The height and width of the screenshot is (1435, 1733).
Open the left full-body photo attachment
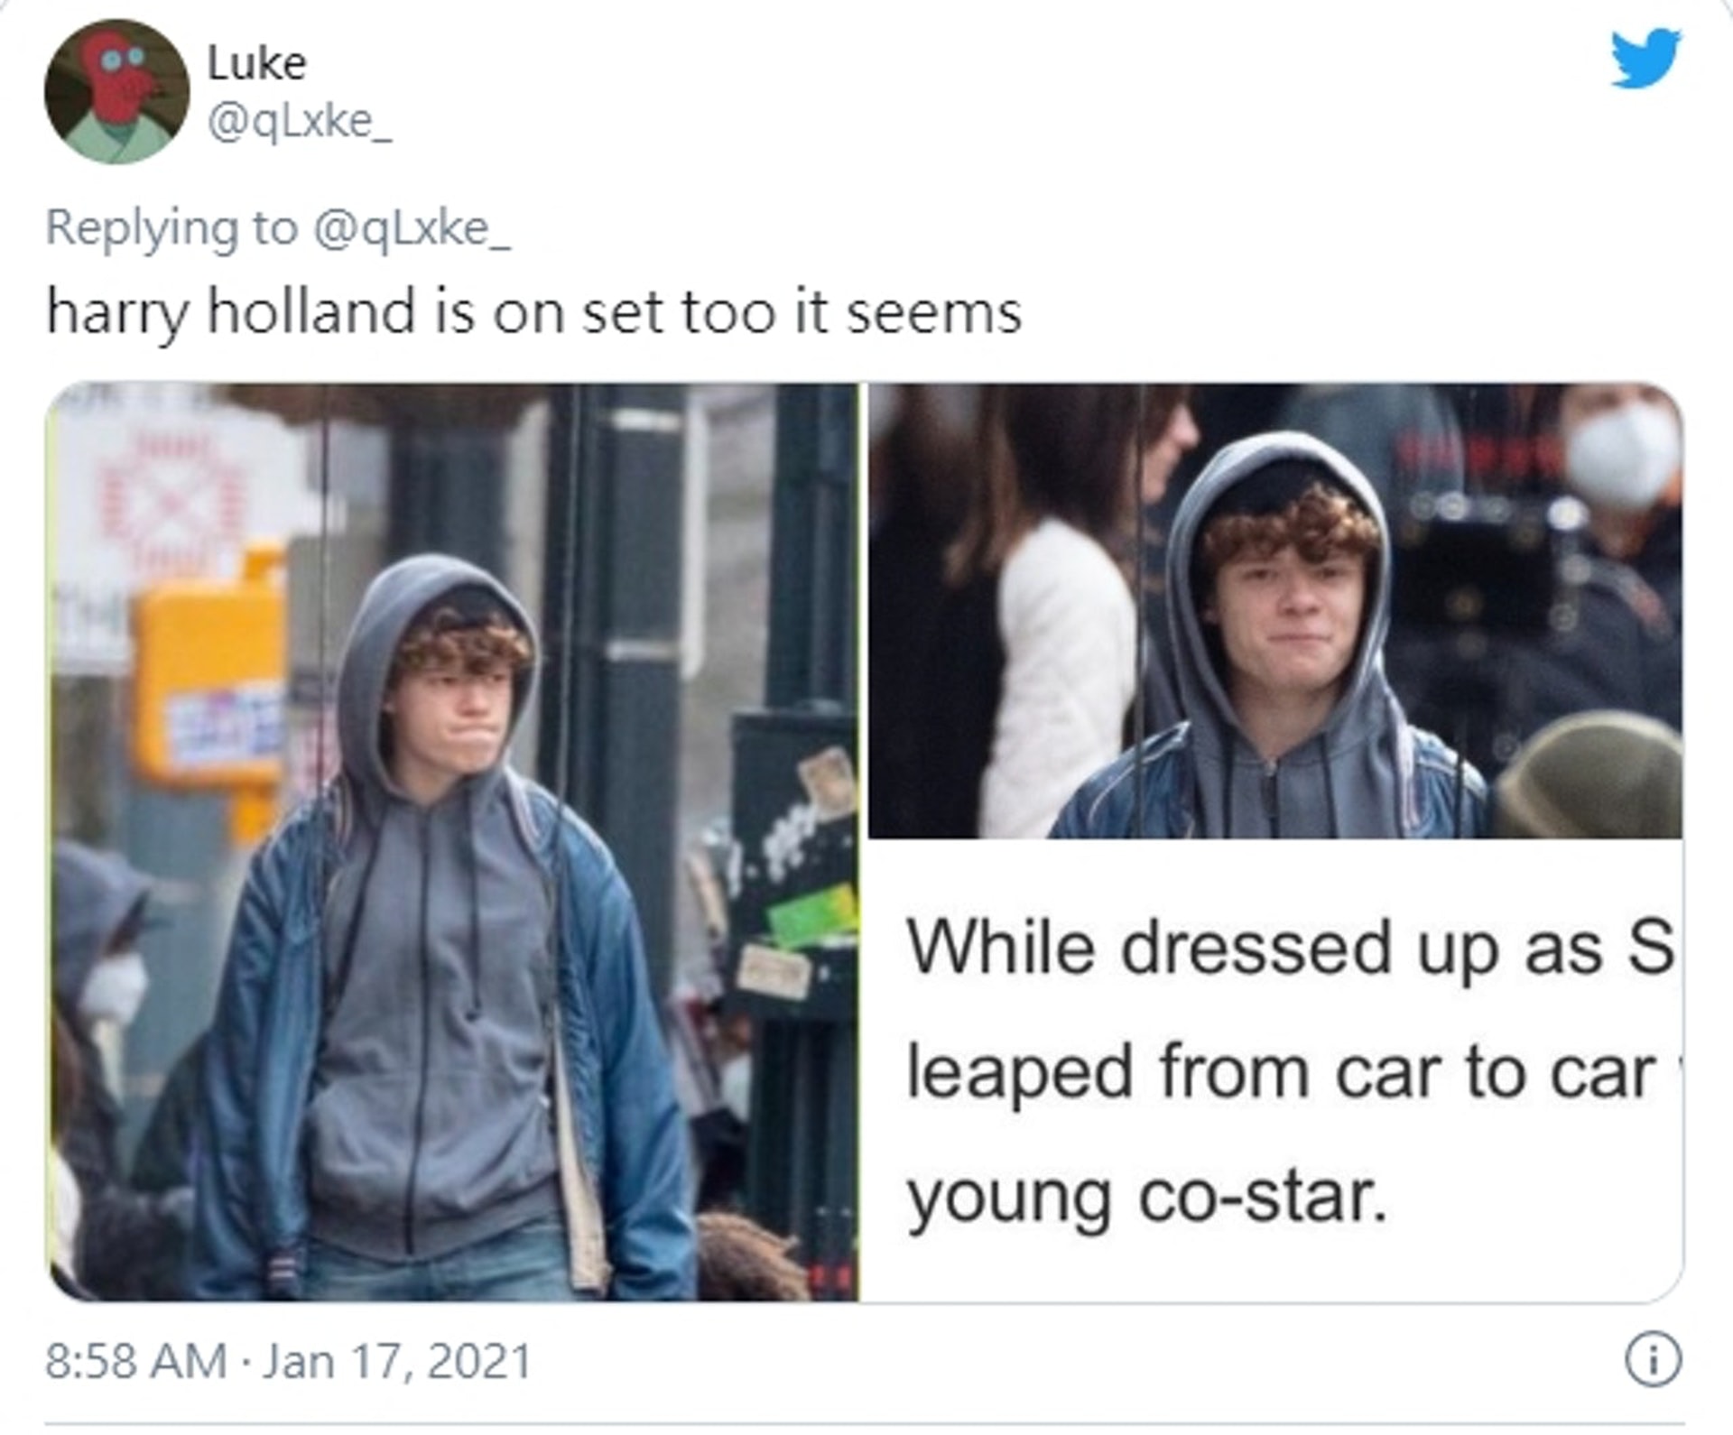pos(452,842)
